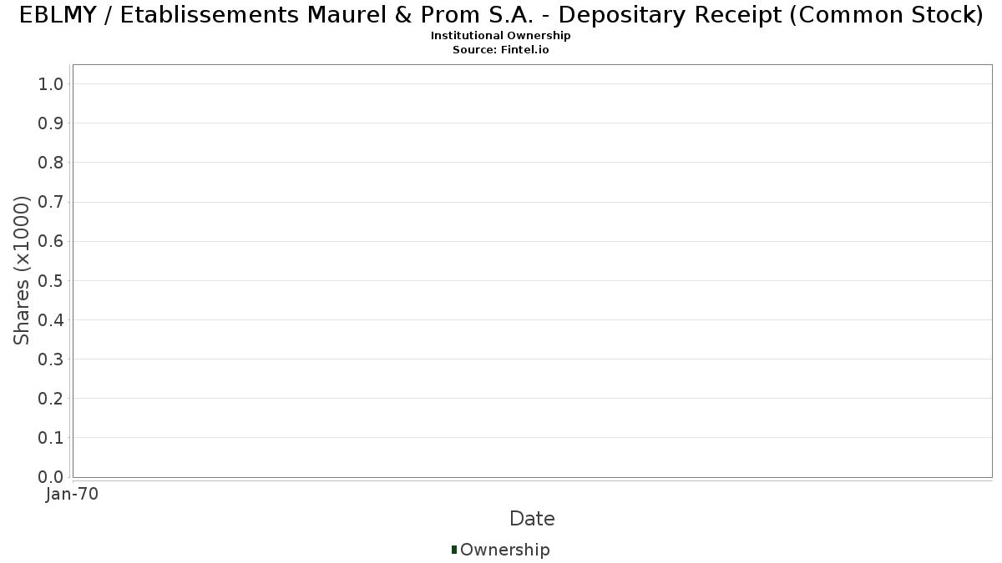
Task: Select the 0.4 y-axis tick label
Action: click(51, 319)
